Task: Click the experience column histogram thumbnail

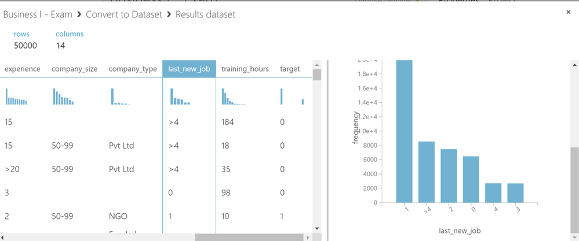Action: tap(16, 97)
